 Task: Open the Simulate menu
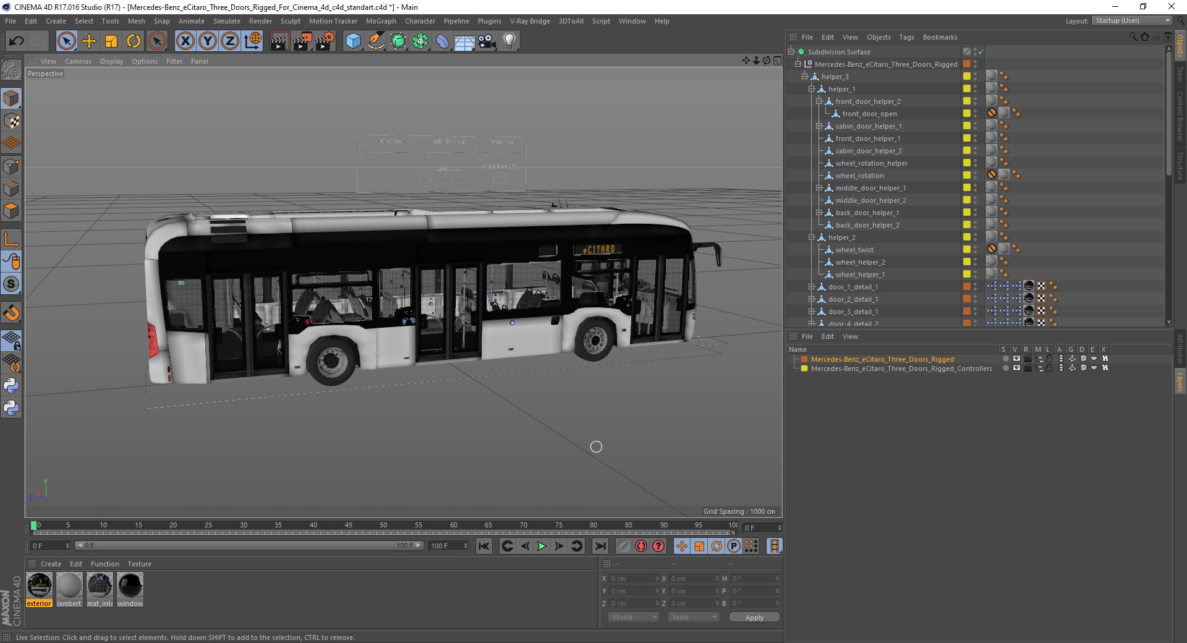tap(226, 21)
